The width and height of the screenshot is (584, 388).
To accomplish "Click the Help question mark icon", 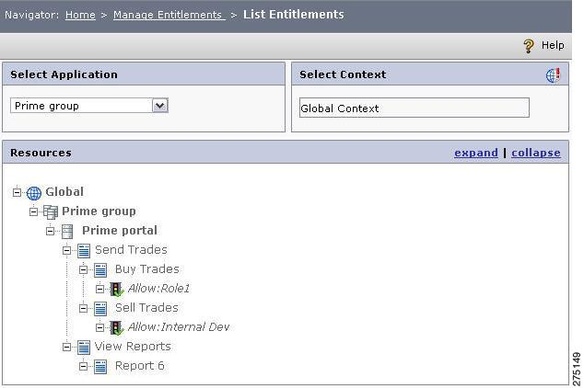I will pyautogui.click(x=529, y=46).
